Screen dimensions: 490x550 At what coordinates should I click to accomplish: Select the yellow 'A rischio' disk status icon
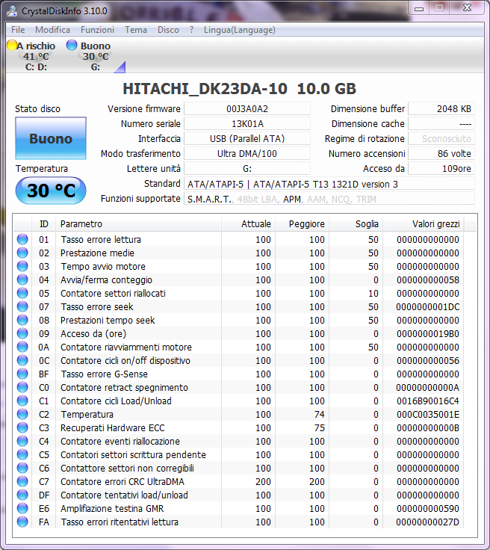[x=12, y=46]
